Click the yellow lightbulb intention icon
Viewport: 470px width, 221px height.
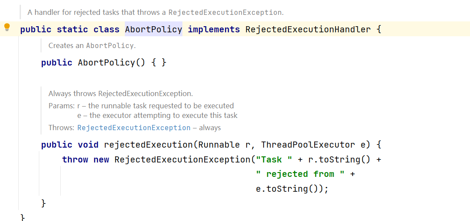tap(7, 28)
